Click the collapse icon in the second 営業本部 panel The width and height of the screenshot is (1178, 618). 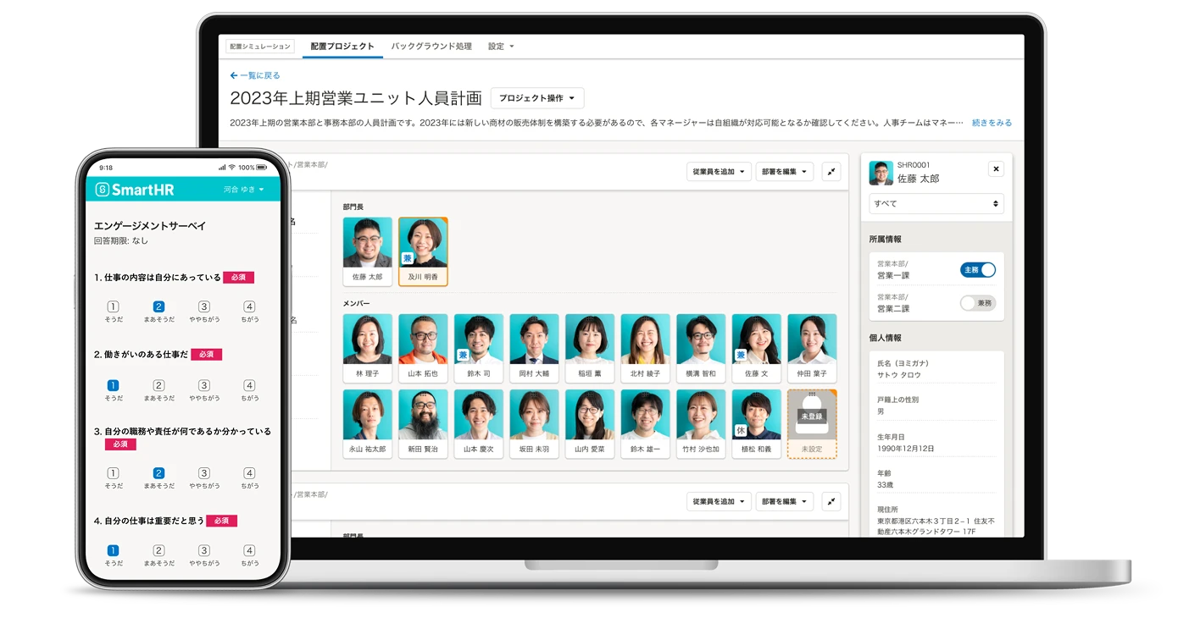pyautogui.click(x=831, y=501)
